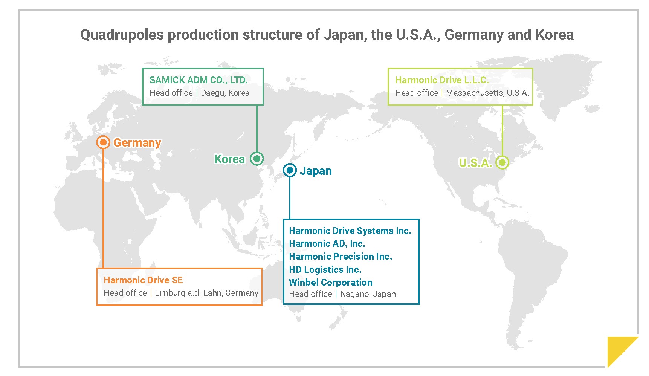Viewport: 649px width, 376px height.
Task: Click 'HD Logistics Inc.' company name
Action: (x=325, y=270)
